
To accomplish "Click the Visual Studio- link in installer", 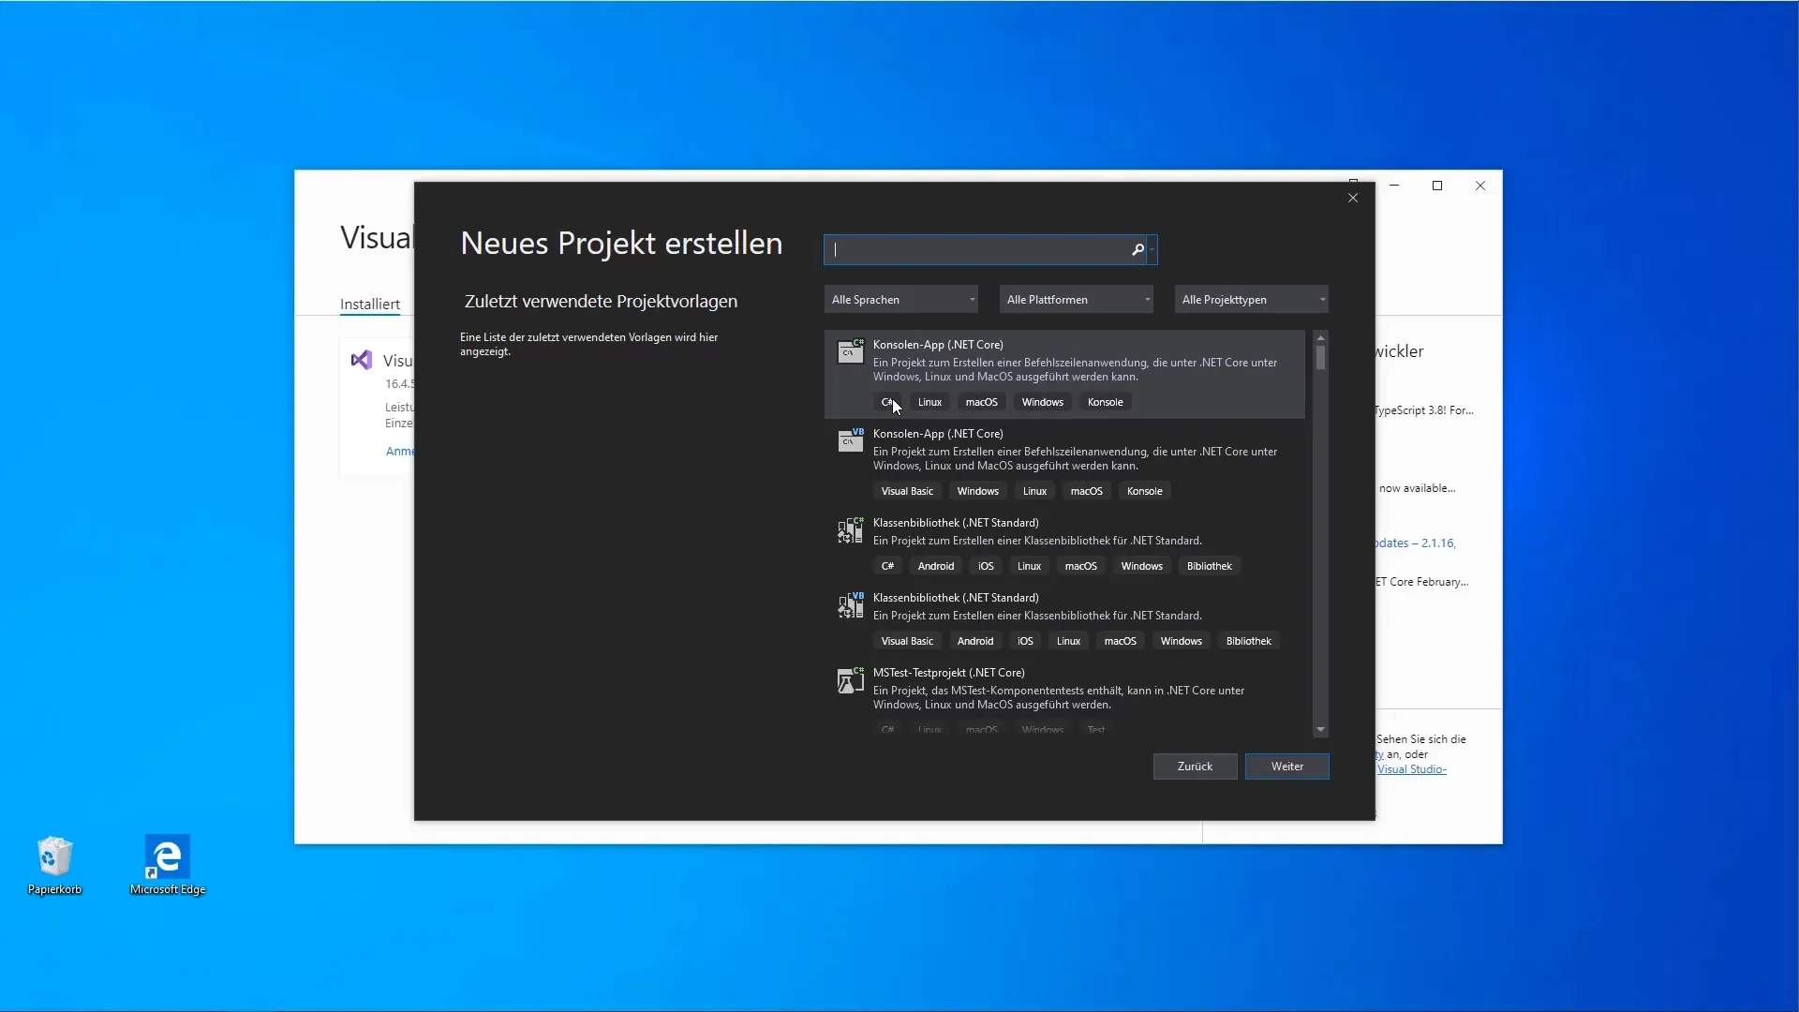I will point(1411,769).
